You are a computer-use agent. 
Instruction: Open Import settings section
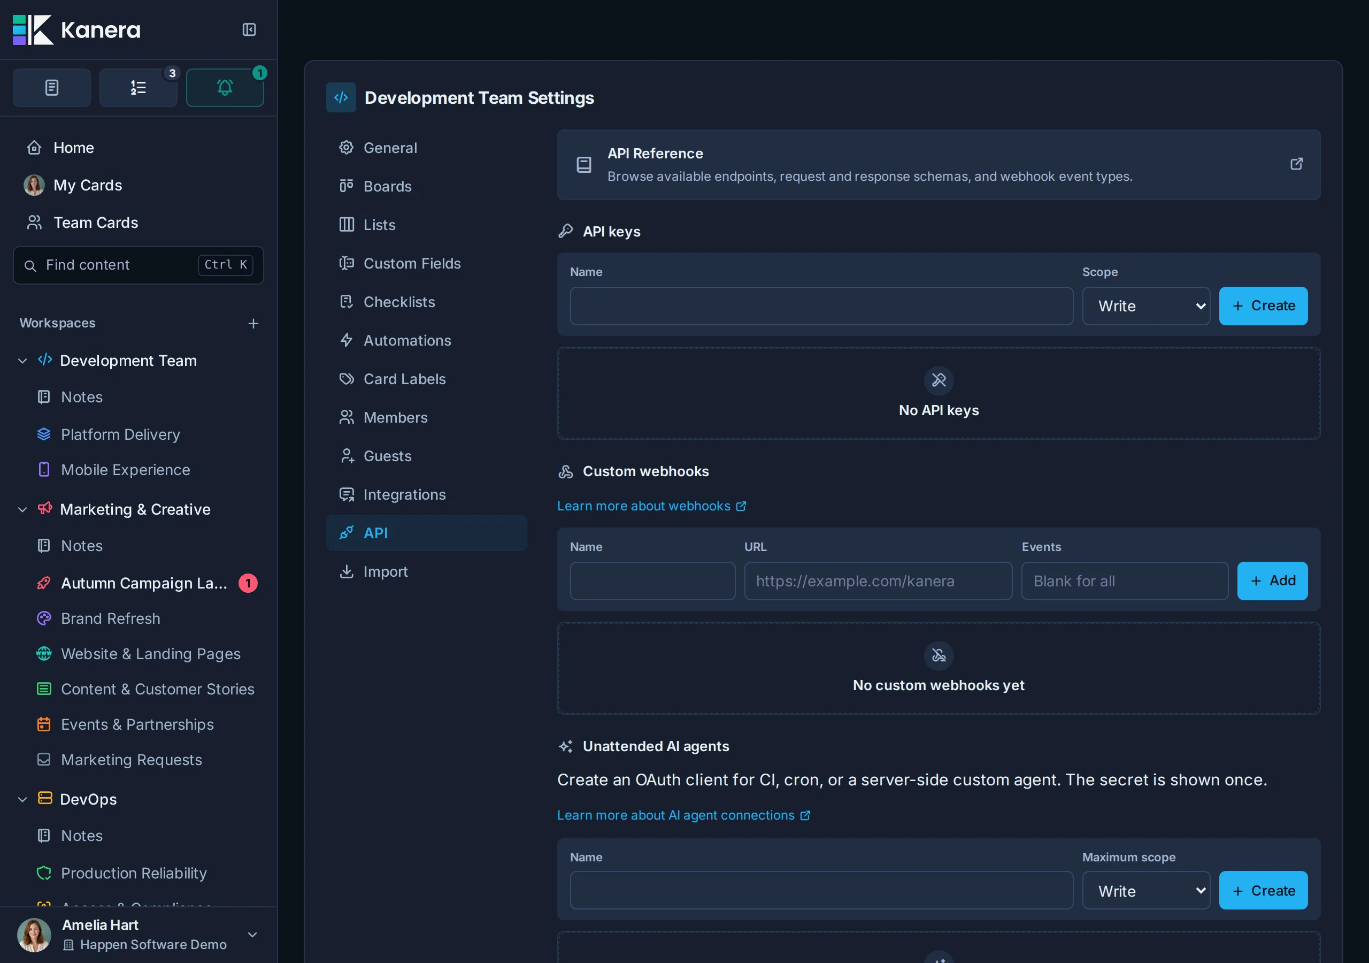426,571
